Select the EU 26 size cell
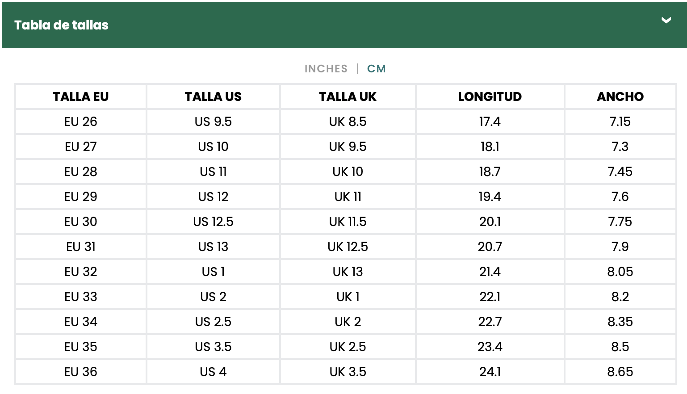 [x=81, y=122]
